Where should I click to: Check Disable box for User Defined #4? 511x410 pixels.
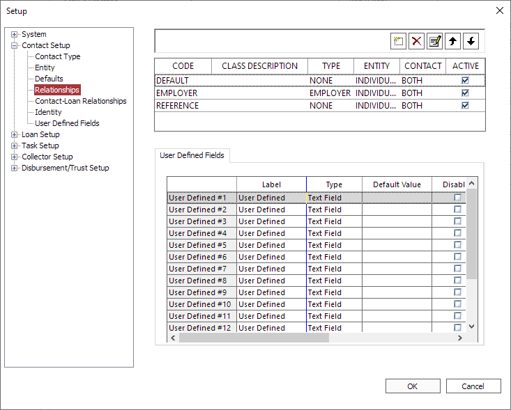pyautogui.click(x=457, y=233)
